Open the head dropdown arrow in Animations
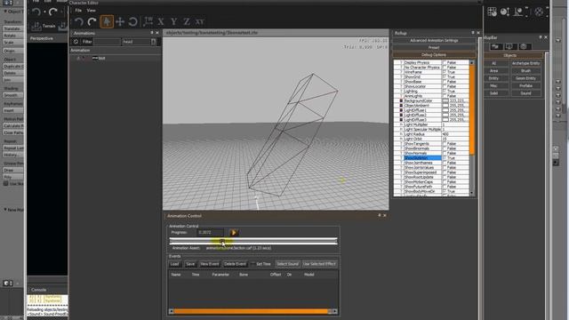The image size is (569, 320). point(154,42)
